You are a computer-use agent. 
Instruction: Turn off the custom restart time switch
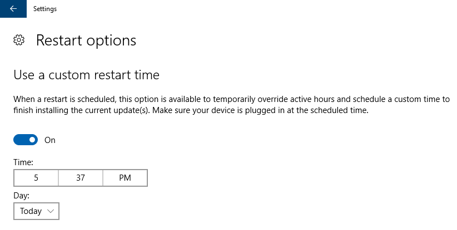[x=26, y=140]
